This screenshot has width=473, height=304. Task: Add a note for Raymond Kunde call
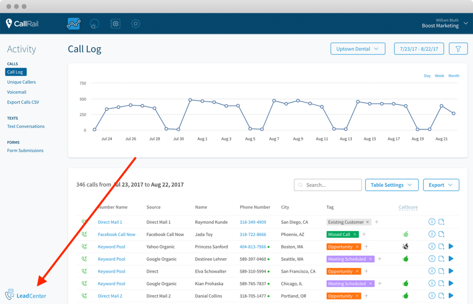click(x=441, y=222)
